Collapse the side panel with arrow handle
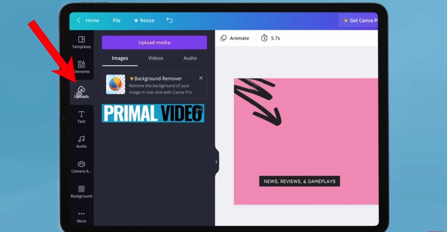 tap(216, 162)
